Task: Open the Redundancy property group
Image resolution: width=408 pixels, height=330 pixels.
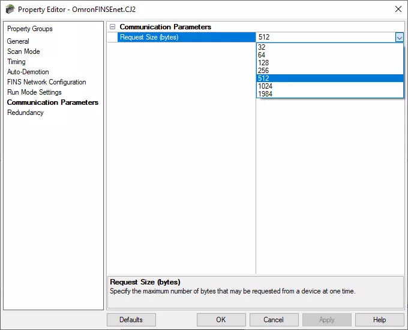Action: (25, 113)
